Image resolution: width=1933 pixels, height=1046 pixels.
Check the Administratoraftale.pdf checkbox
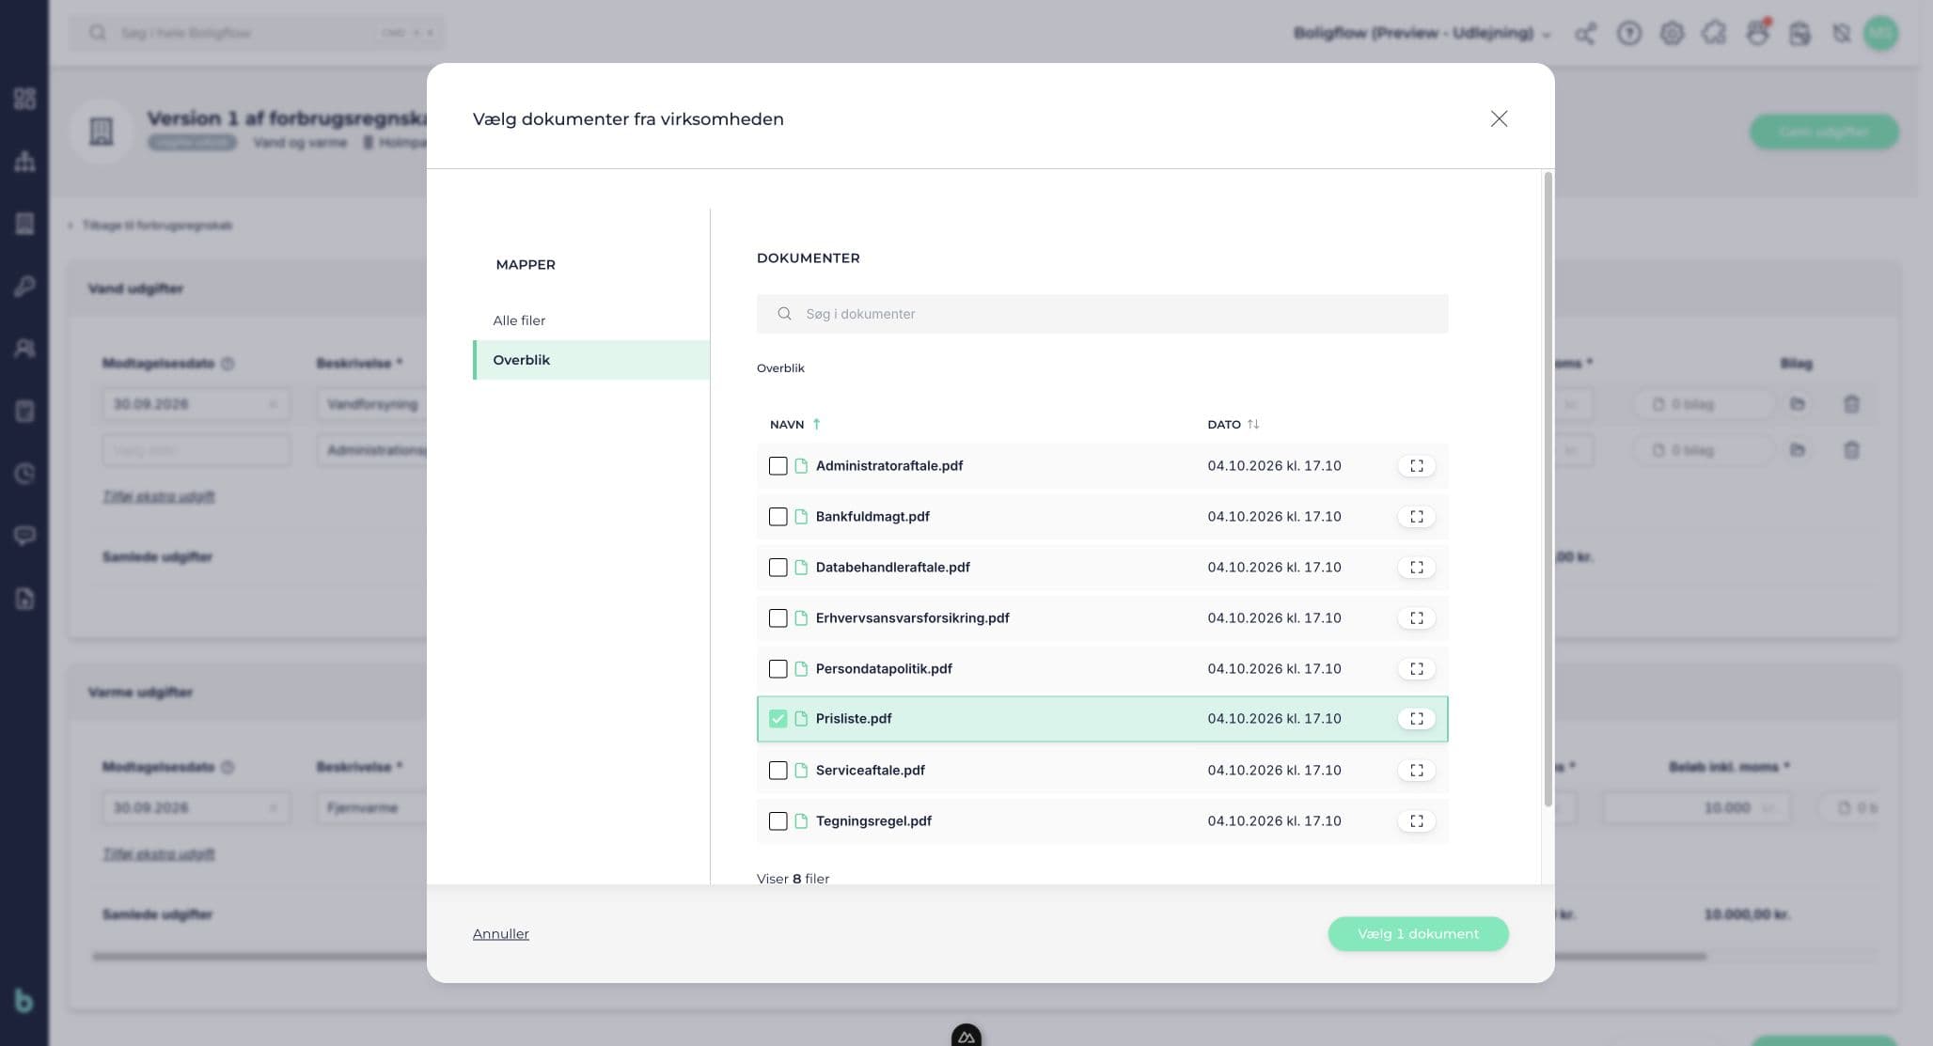(778, 466)
